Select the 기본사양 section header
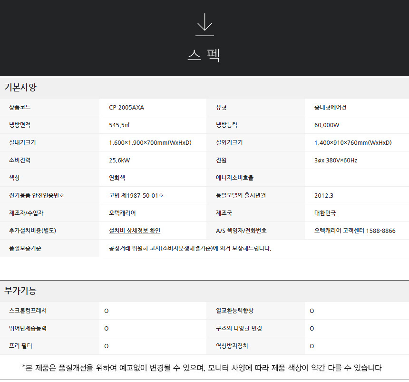Viewport: 409px width, 382px height. 20,88
